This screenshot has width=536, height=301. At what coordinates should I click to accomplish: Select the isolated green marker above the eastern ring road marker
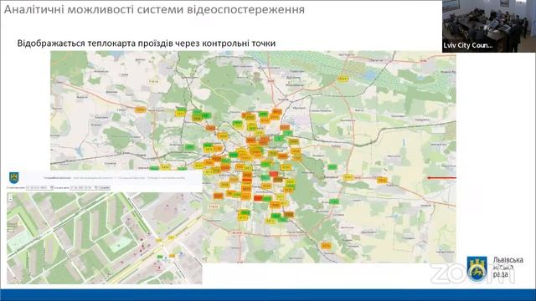[x=332, y=167]
